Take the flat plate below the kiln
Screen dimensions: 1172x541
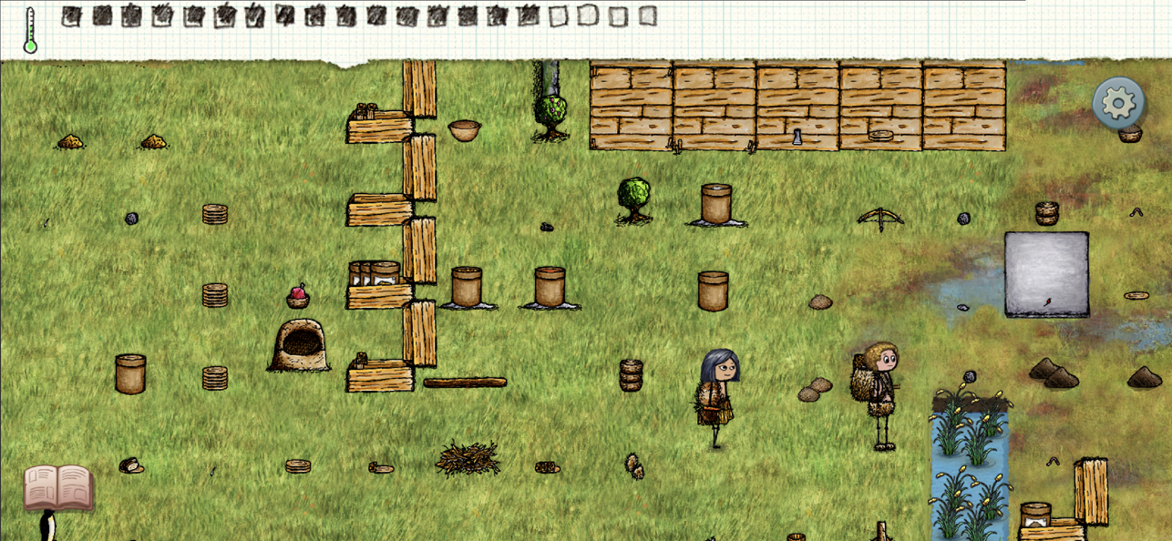pos(298,466)
